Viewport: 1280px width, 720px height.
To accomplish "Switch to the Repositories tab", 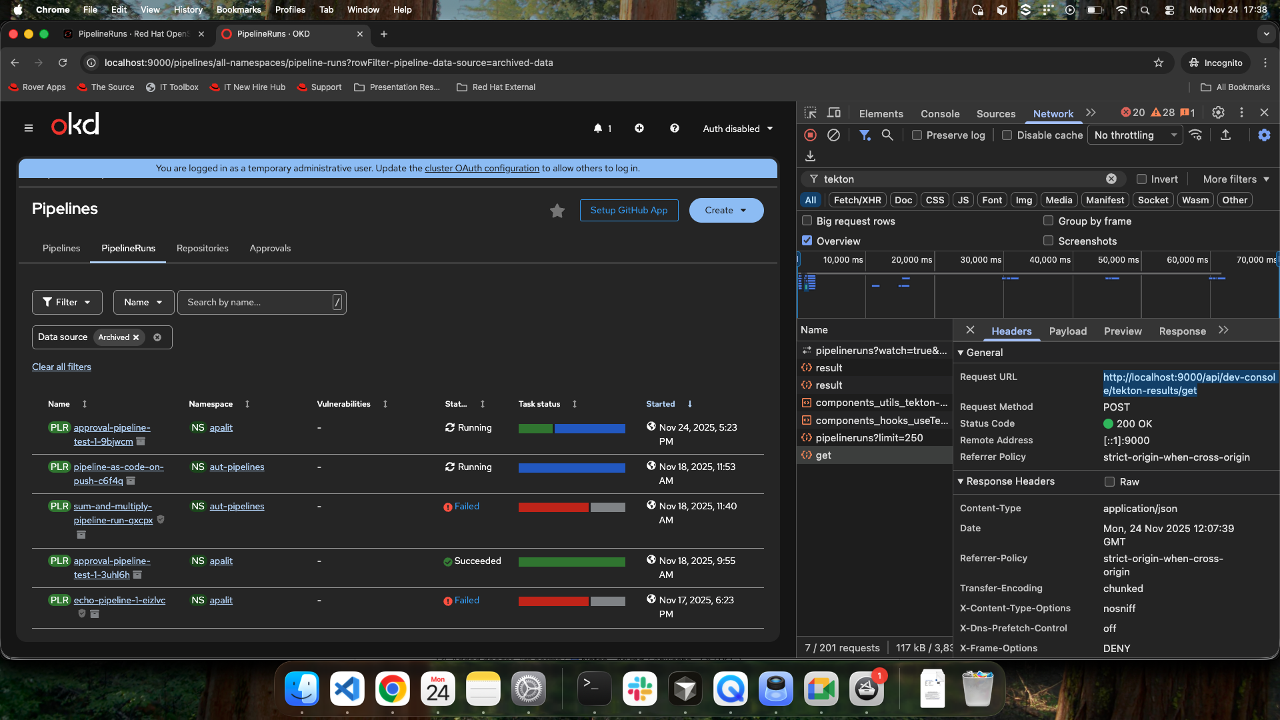I will (x=202, y=248).
